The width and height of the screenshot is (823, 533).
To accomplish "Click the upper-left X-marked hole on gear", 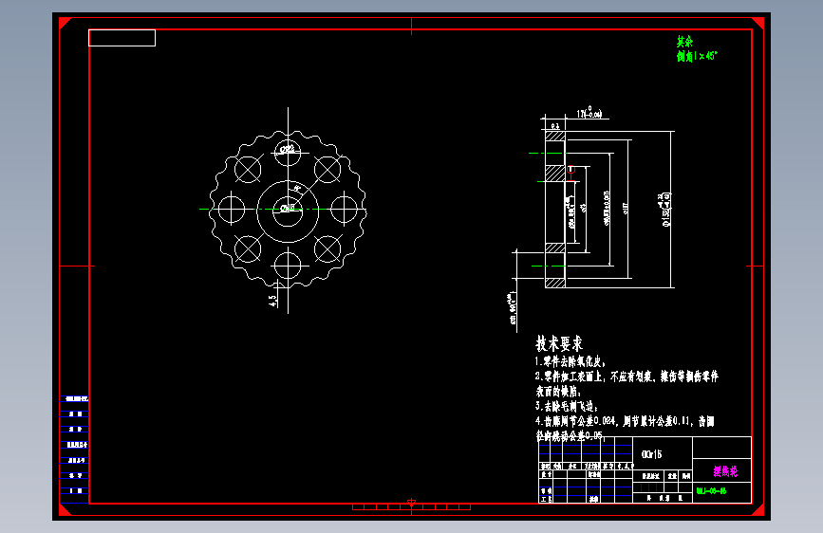I will (248, 169).
